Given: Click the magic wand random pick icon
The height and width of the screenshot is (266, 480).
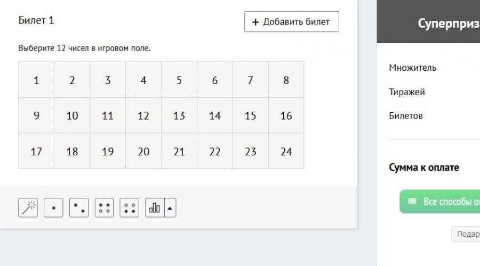Looking at the screenshot, I should pos(28,207).
